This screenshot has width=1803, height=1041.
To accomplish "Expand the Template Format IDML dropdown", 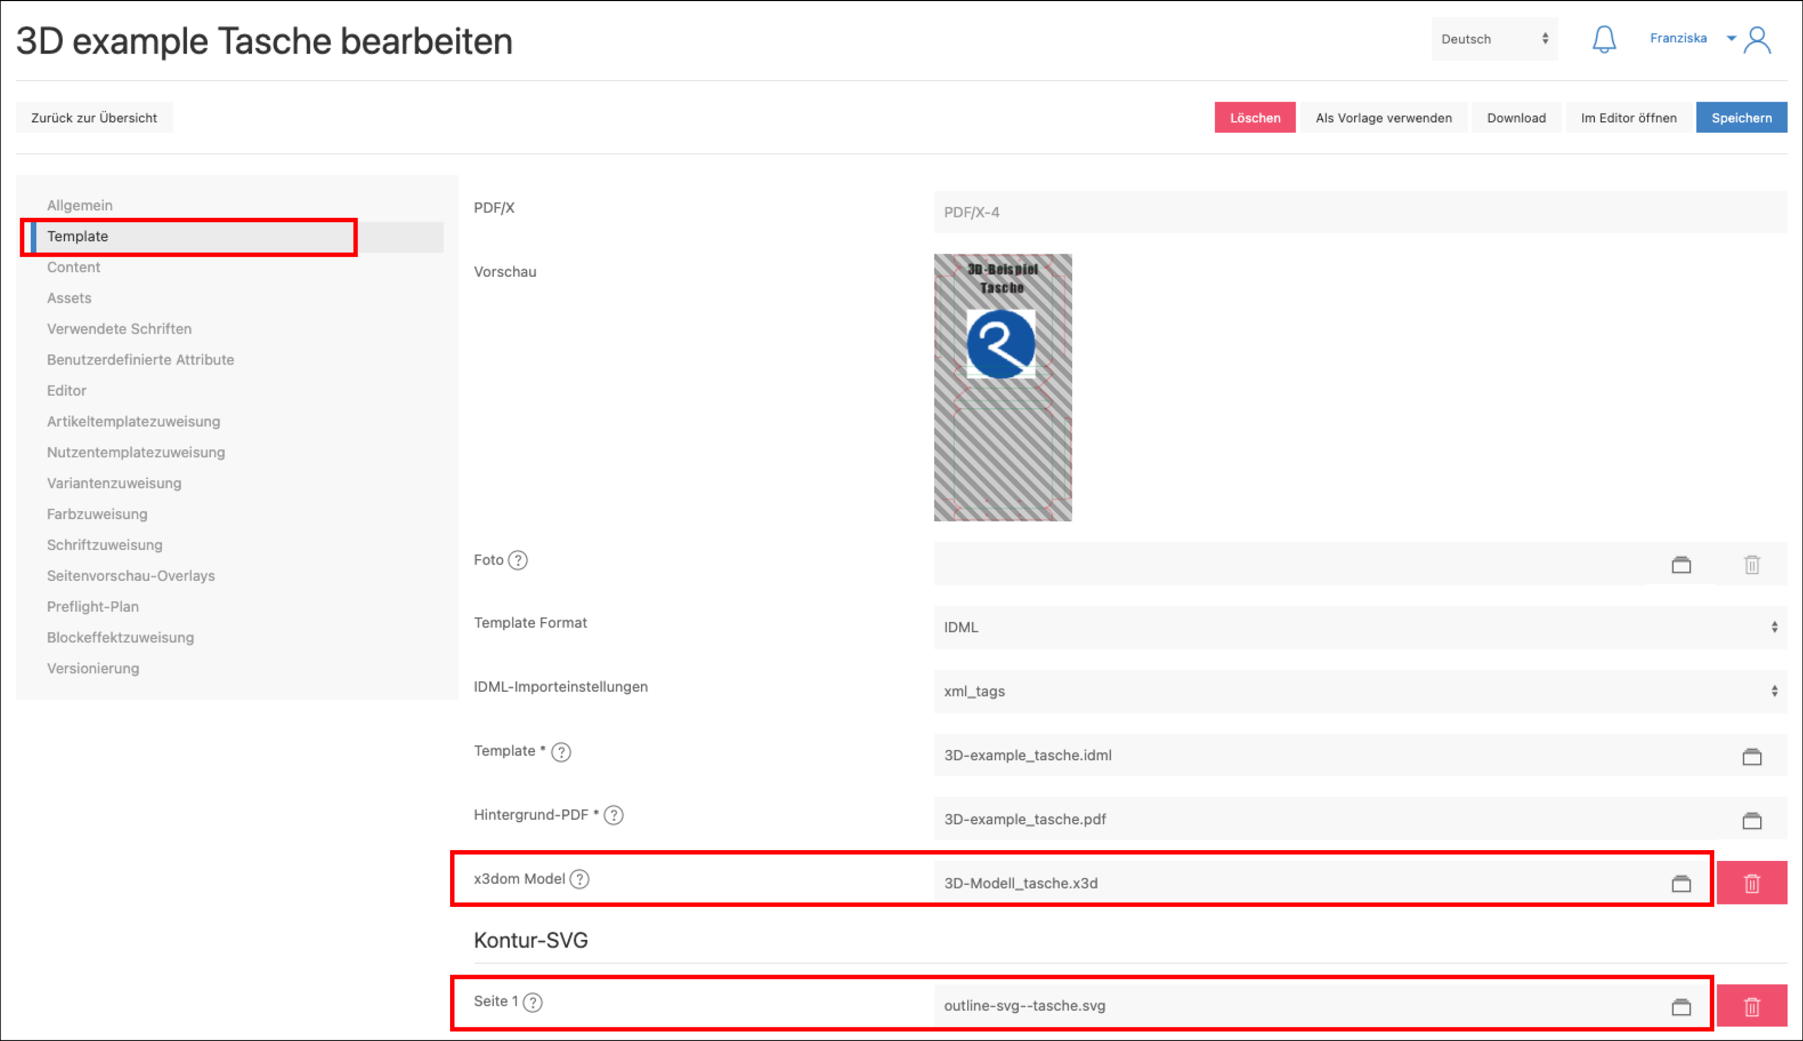I will tap(1359, 627).
